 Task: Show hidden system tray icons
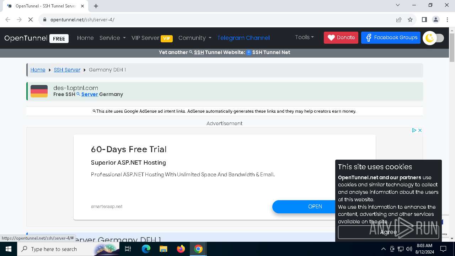(383, 249)
